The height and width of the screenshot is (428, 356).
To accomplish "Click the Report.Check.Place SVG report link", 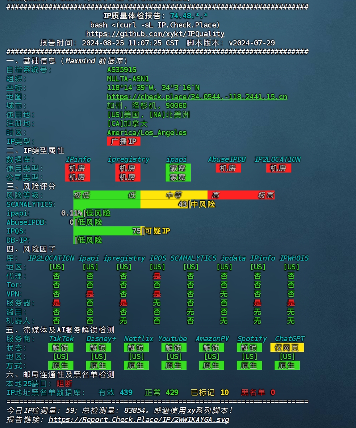I will (x=138, y=419).
